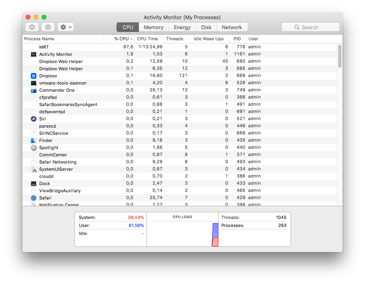Sort by Process Name column header
The width and height of the screenshot is (365, 284).
[63, 39]
